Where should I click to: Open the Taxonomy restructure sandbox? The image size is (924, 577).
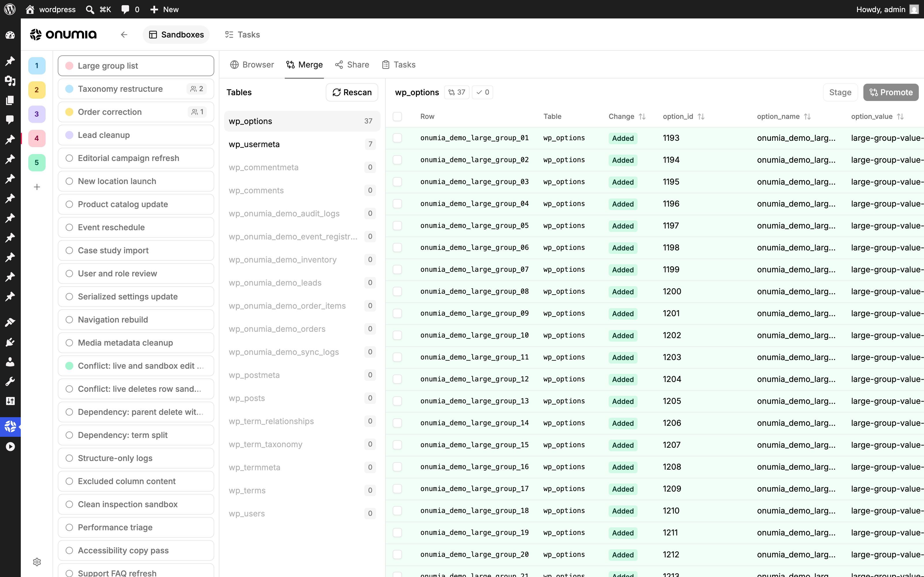coord(136,89)
